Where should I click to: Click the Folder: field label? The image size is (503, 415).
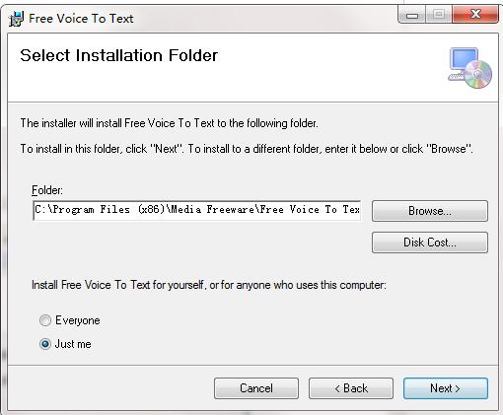coord(47,190)
